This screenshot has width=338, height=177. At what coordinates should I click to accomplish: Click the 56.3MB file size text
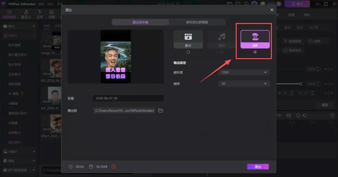click(102, 167)
